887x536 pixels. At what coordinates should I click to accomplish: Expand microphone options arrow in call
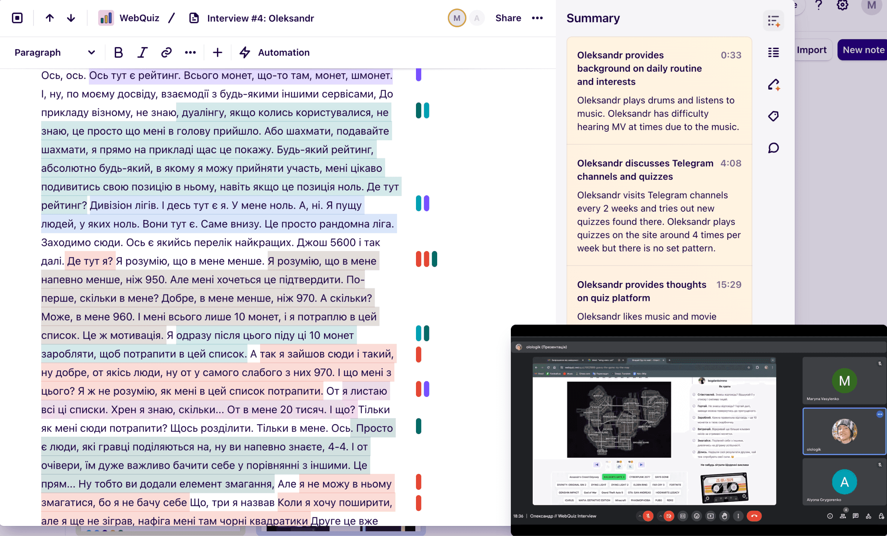(640, 516)
